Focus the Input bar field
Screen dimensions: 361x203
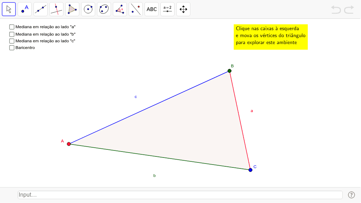180,195
